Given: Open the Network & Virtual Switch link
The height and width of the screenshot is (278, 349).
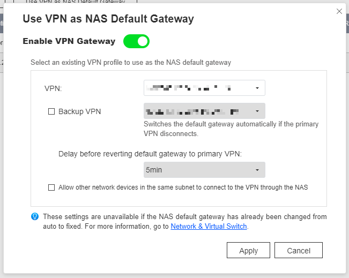Looking at the screenshot, I should [209, 226].
